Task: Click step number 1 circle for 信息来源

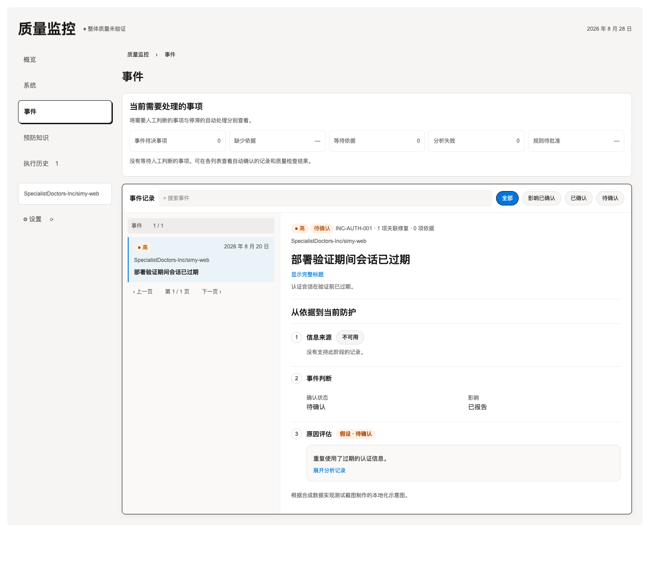Action: [297, 337]
